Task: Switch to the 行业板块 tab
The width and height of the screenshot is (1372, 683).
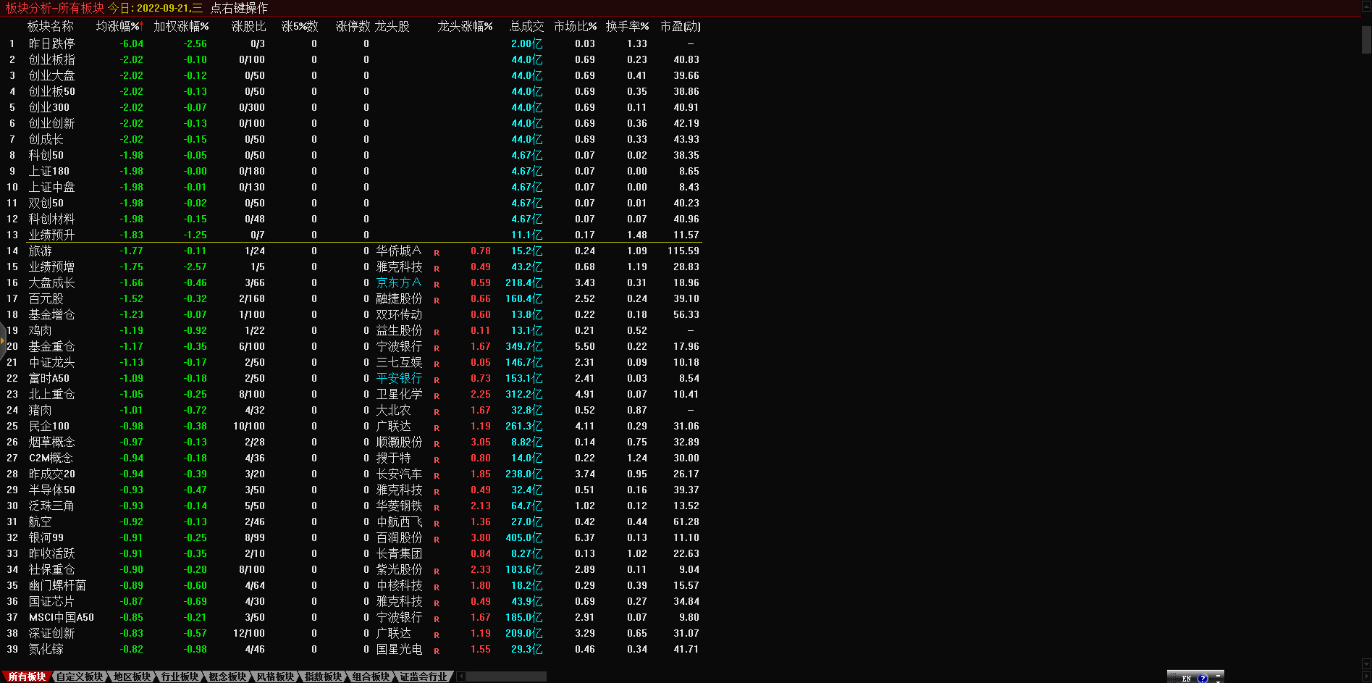Action: pyautogui.click(x=180, y=676)
